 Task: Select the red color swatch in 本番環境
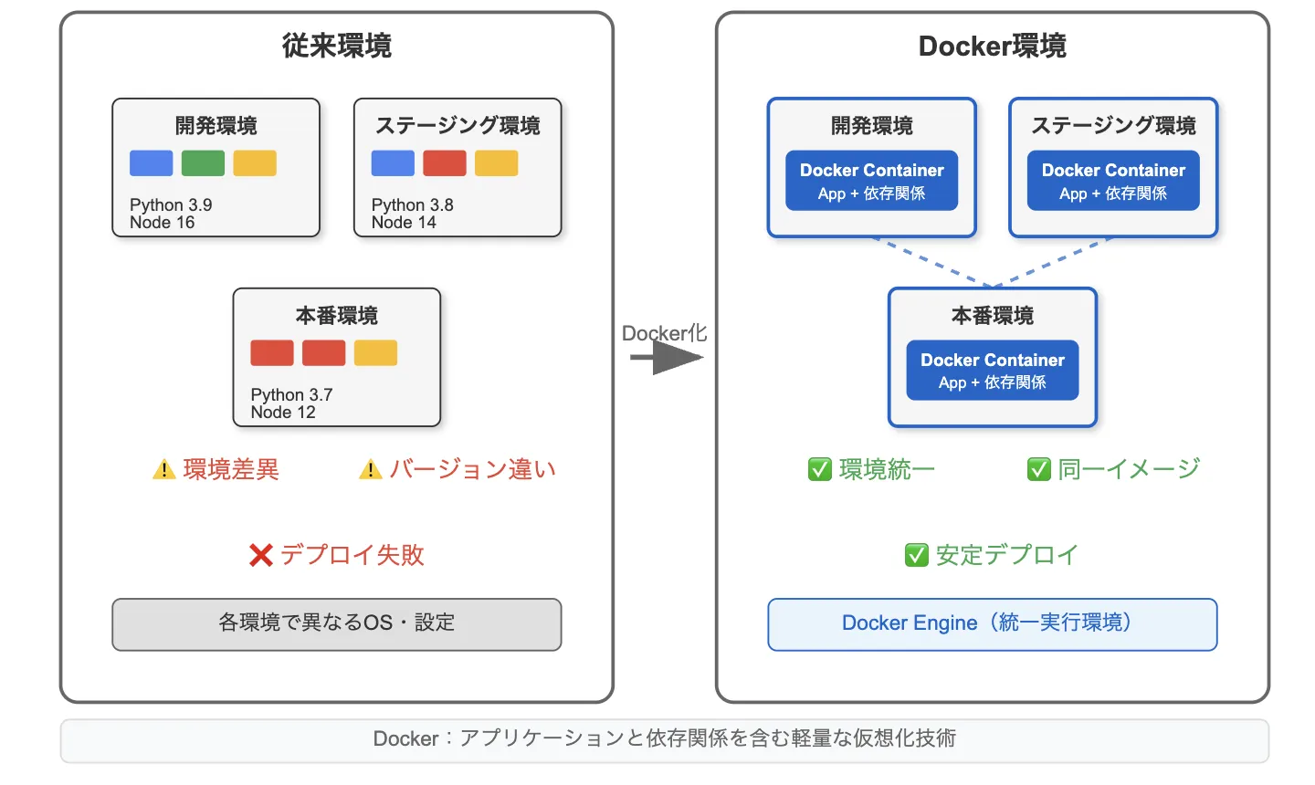point(271,352)
